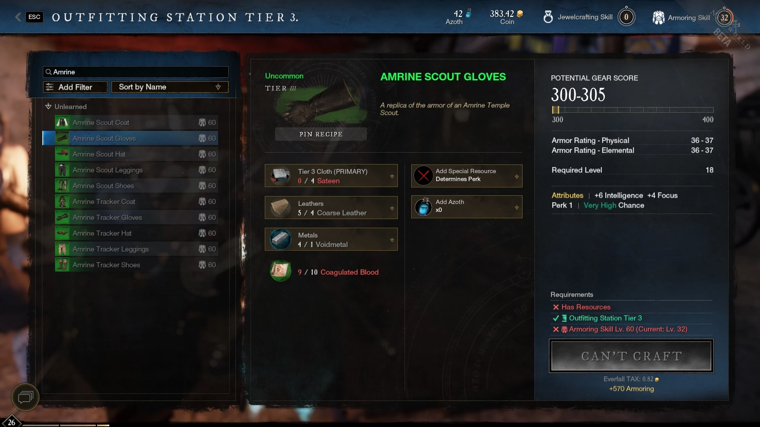Open the Sort by Name dropdown
Viewport: 760px width, 427px height.
click(170, 87)
